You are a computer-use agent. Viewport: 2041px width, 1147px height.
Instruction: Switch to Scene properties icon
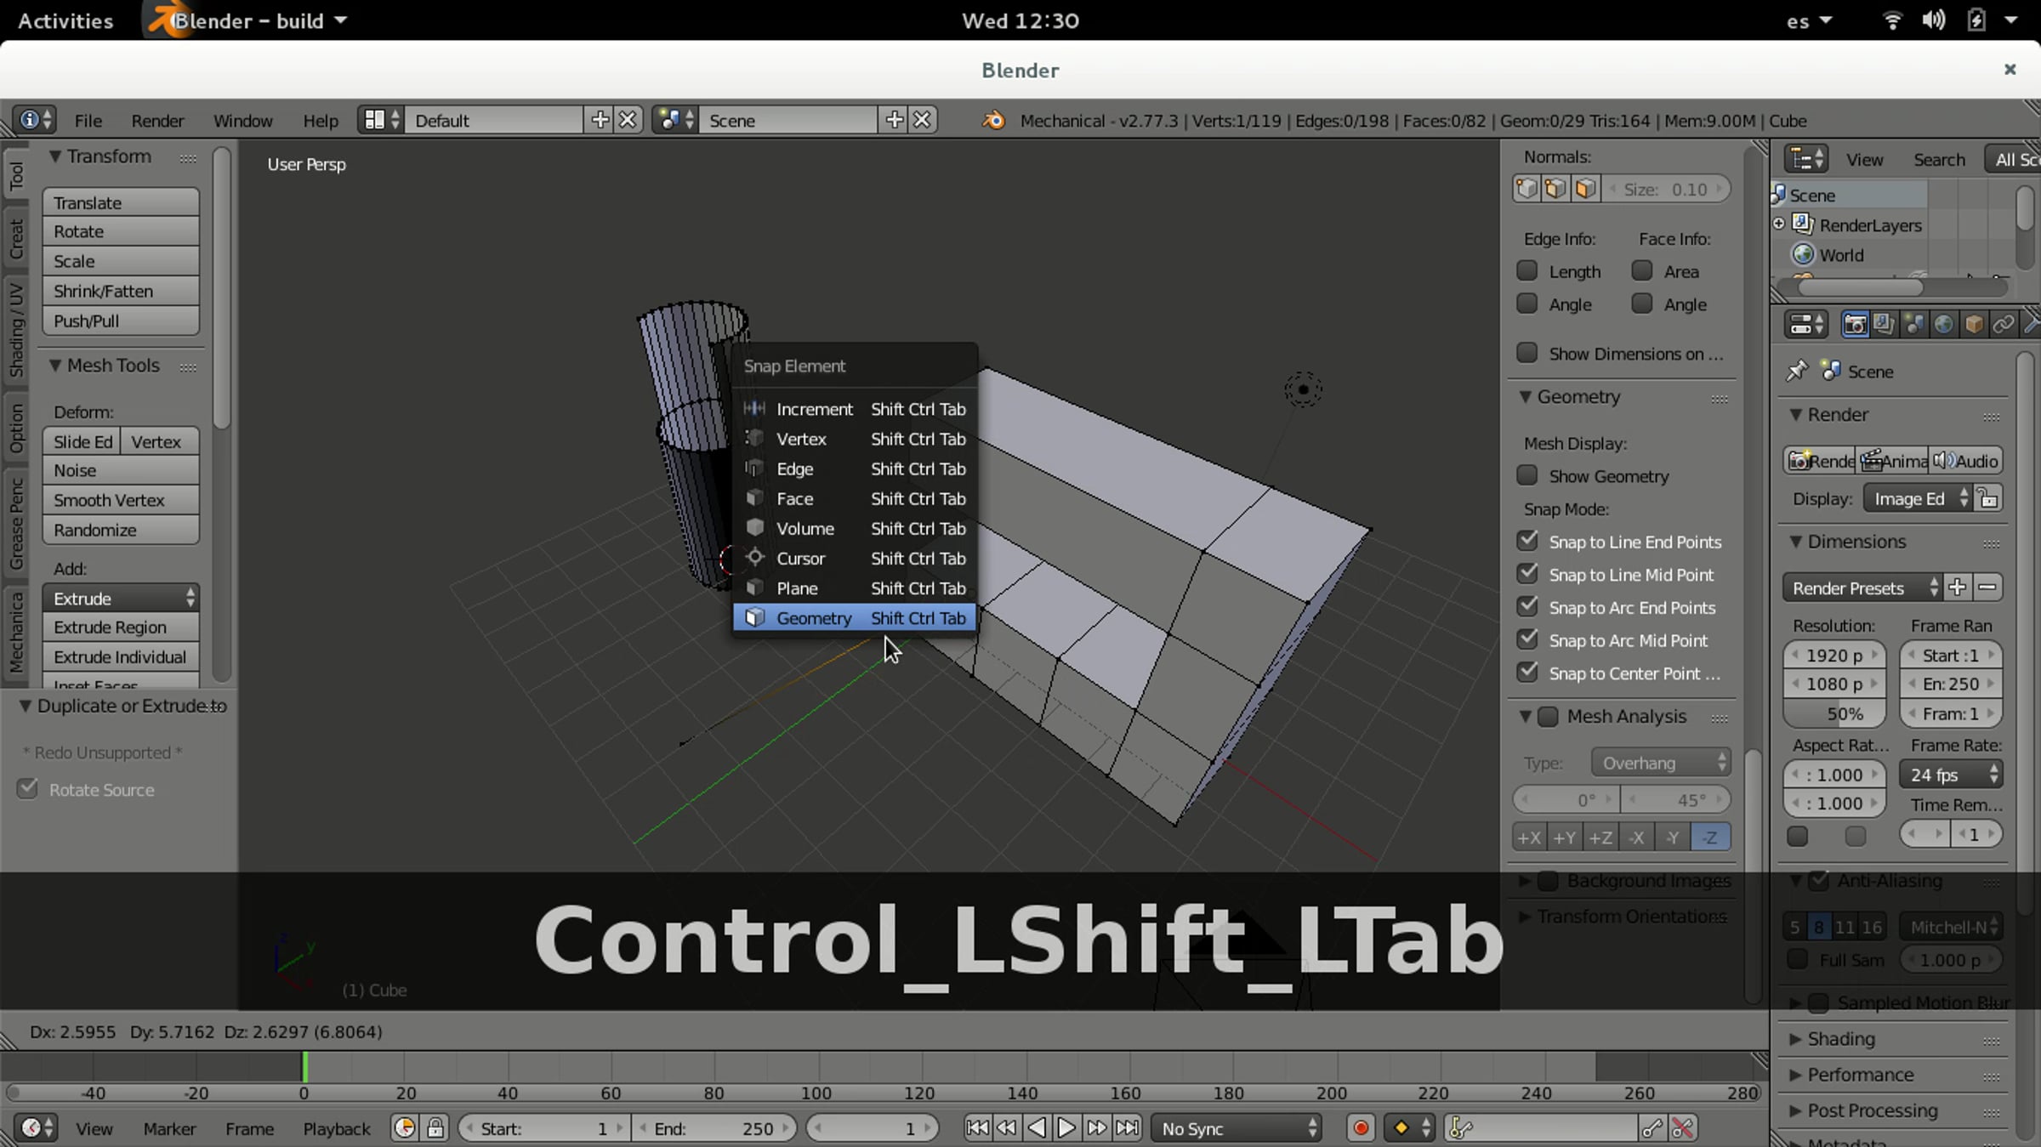(1913, 324)
